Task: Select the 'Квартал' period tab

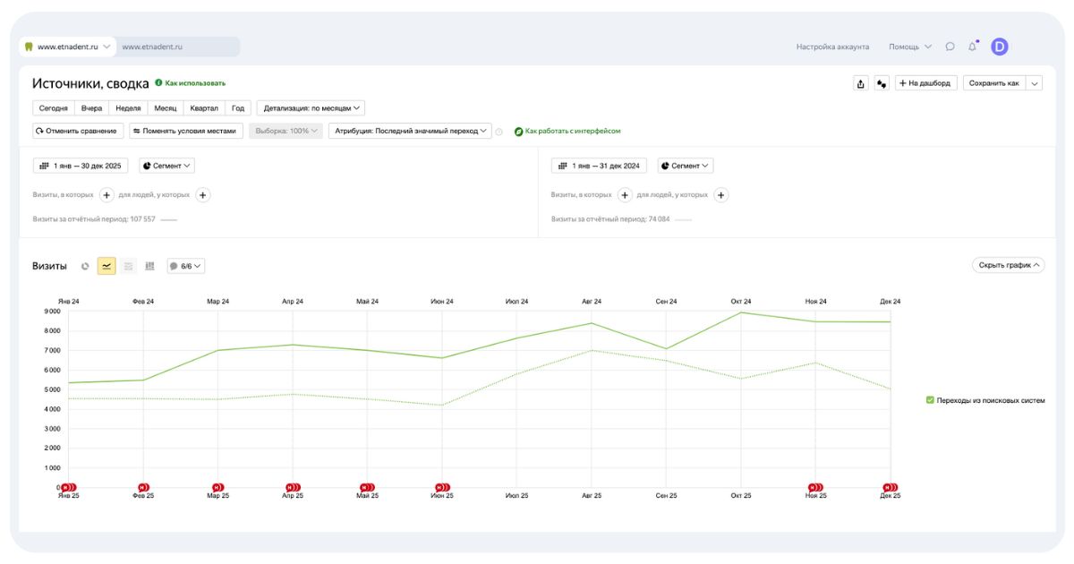Action: pyautogui.click(x=203, y=108)
